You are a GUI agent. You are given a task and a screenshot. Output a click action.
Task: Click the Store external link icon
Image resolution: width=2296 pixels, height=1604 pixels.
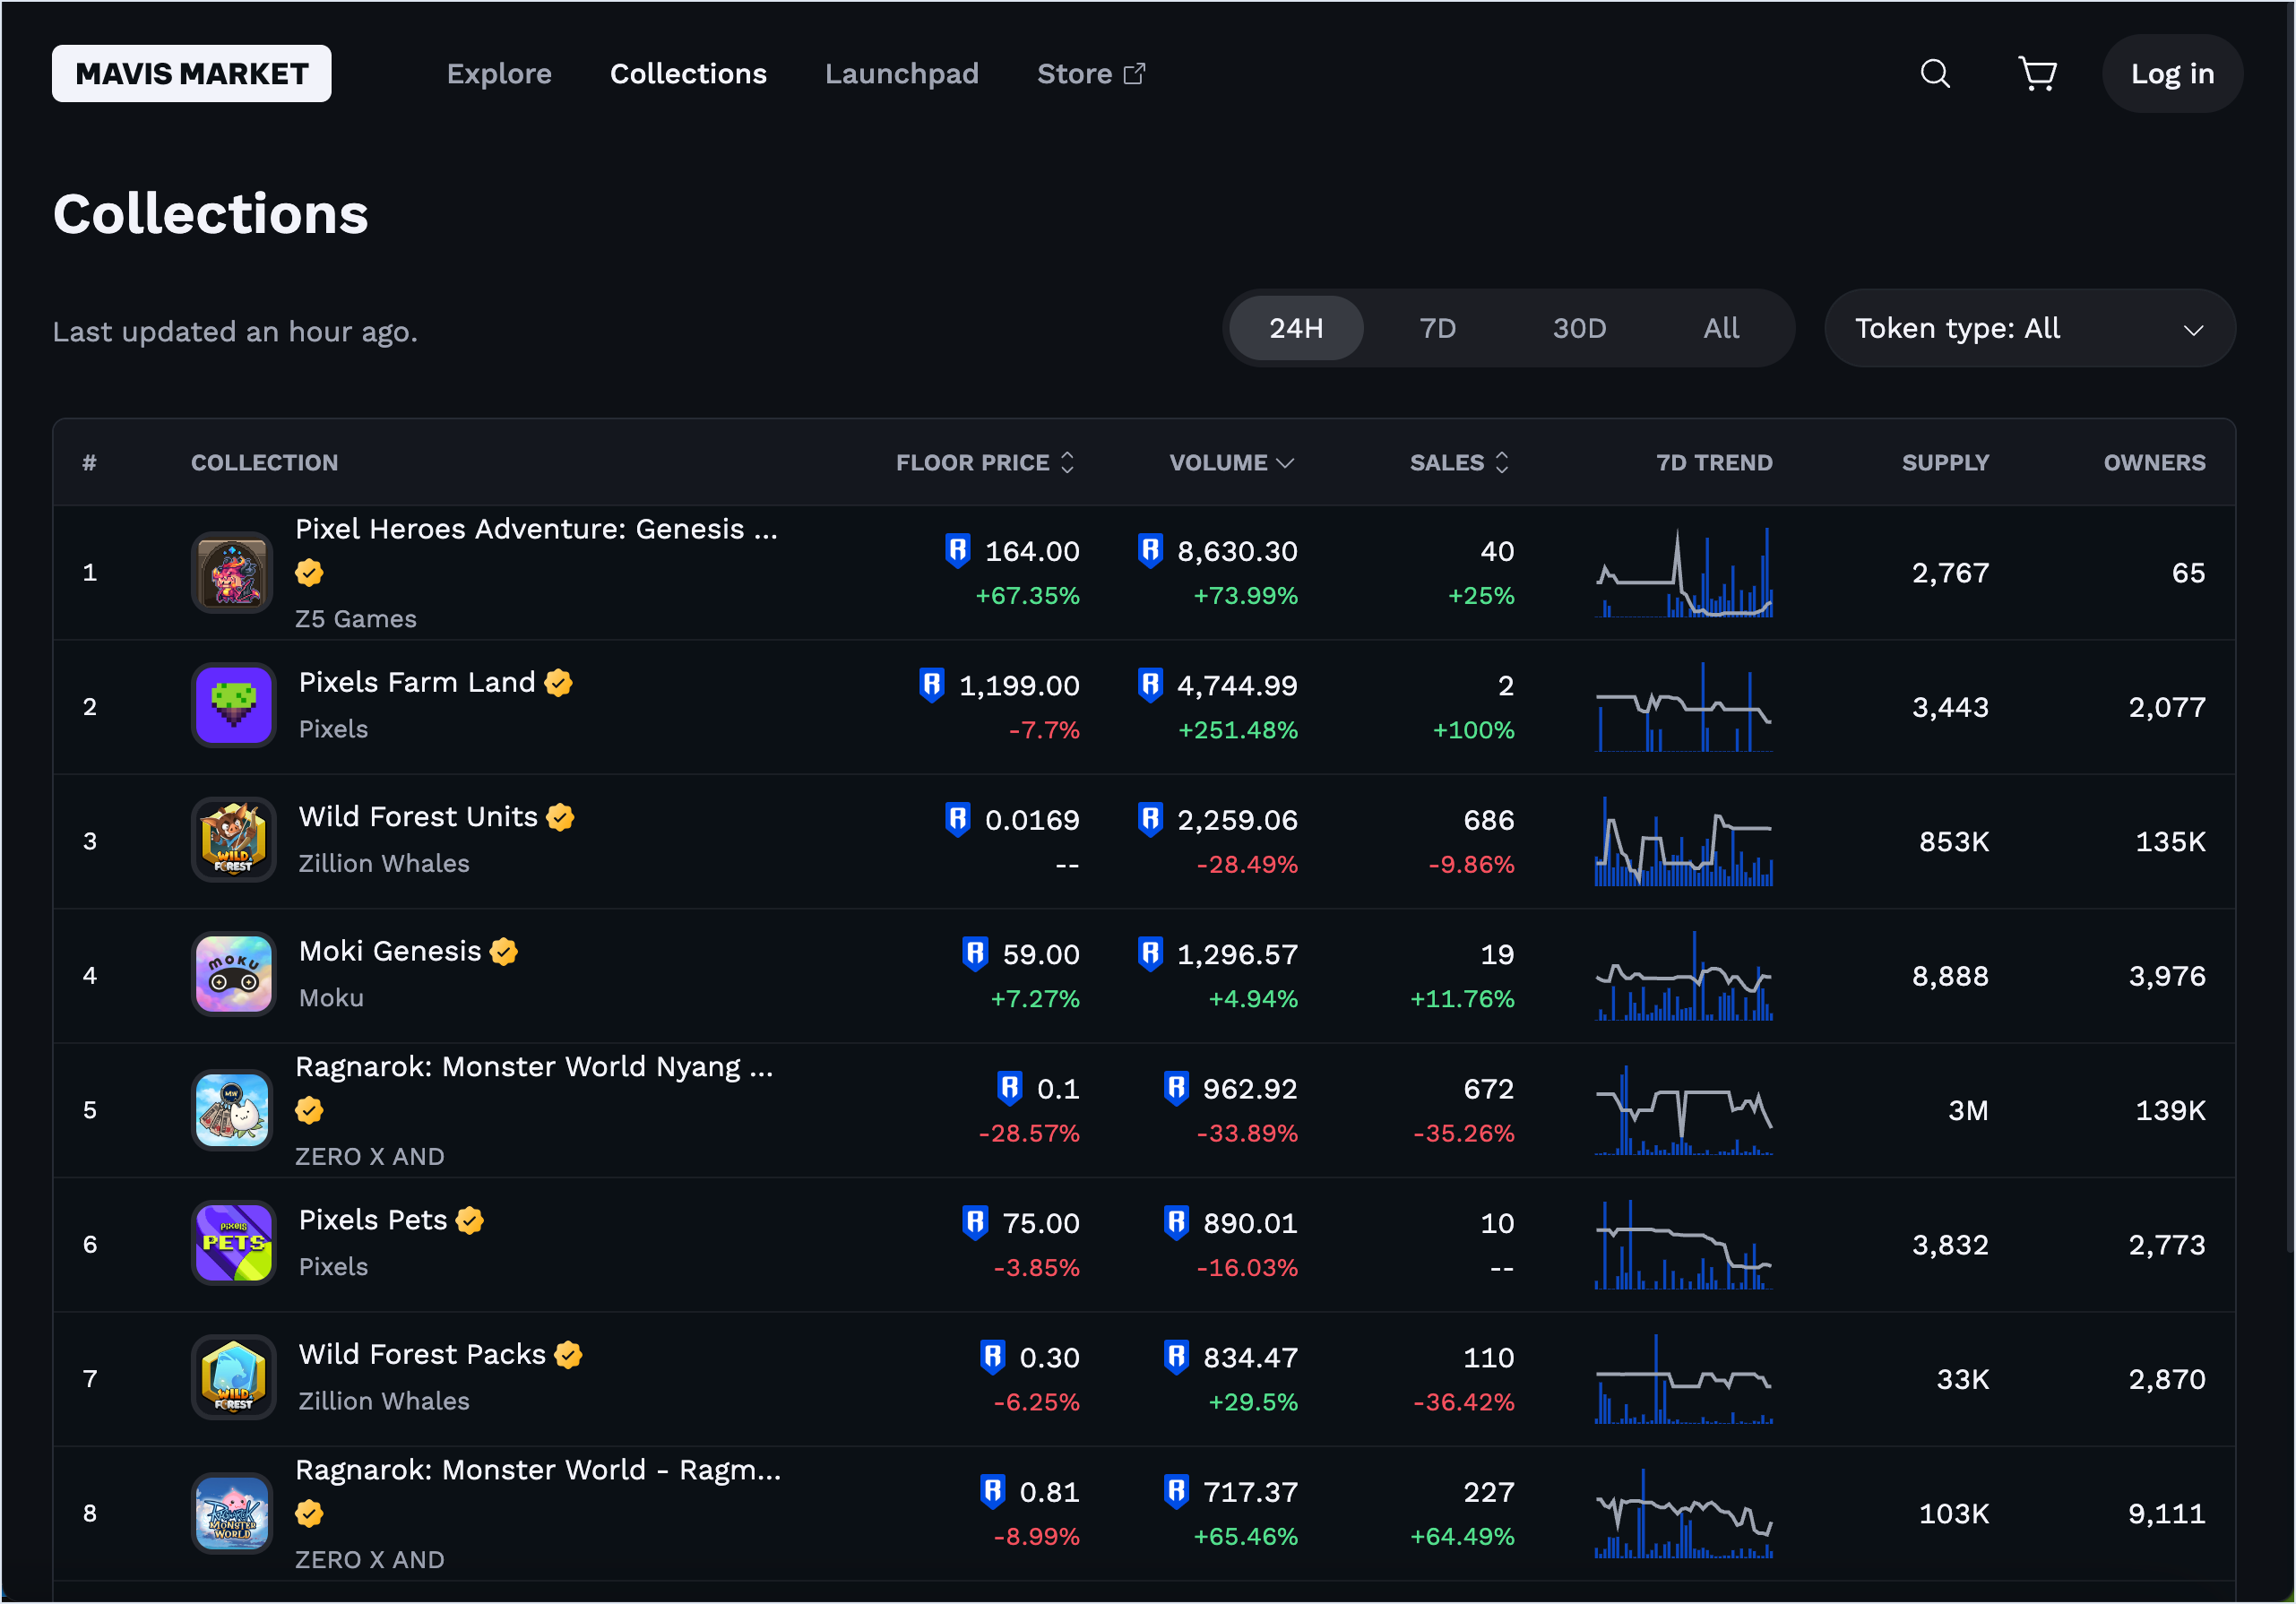coord(1134,73)
